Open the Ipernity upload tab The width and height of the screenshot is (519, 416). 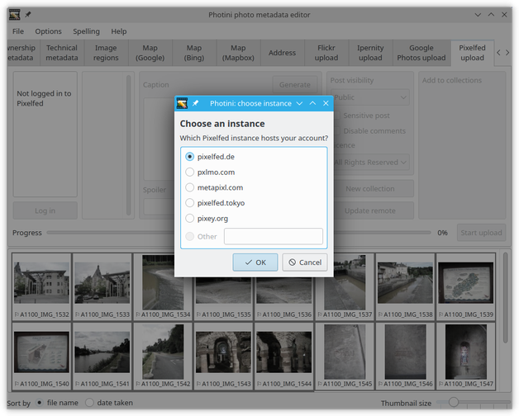tap(370, 53)
